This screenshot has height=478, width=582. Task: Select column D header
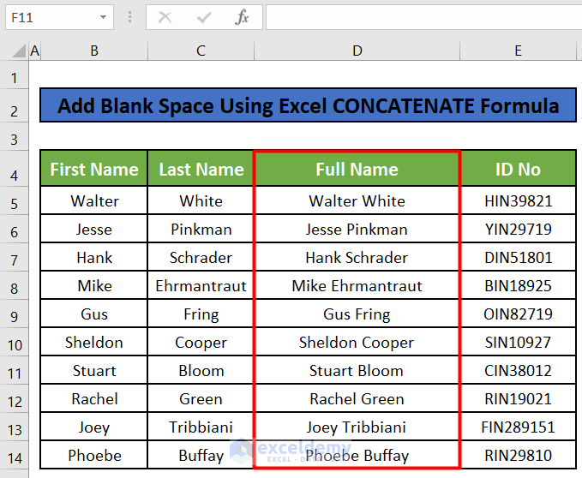click(357, 51)
